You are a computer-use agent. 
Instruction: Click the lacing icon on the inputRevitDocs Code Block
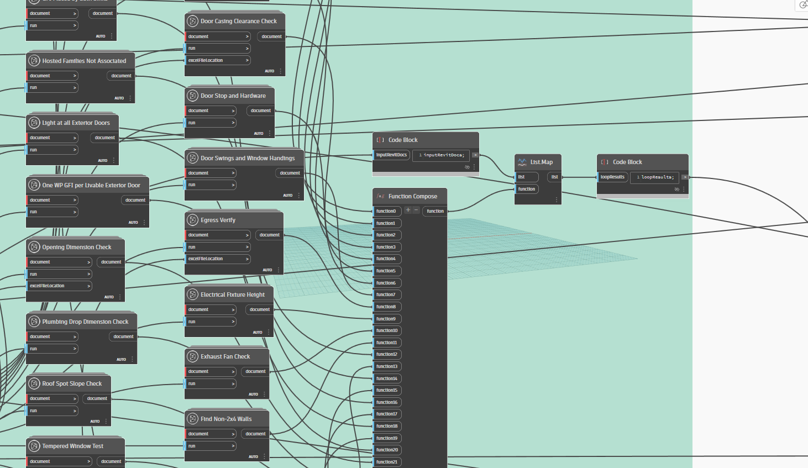pos(467,166)
